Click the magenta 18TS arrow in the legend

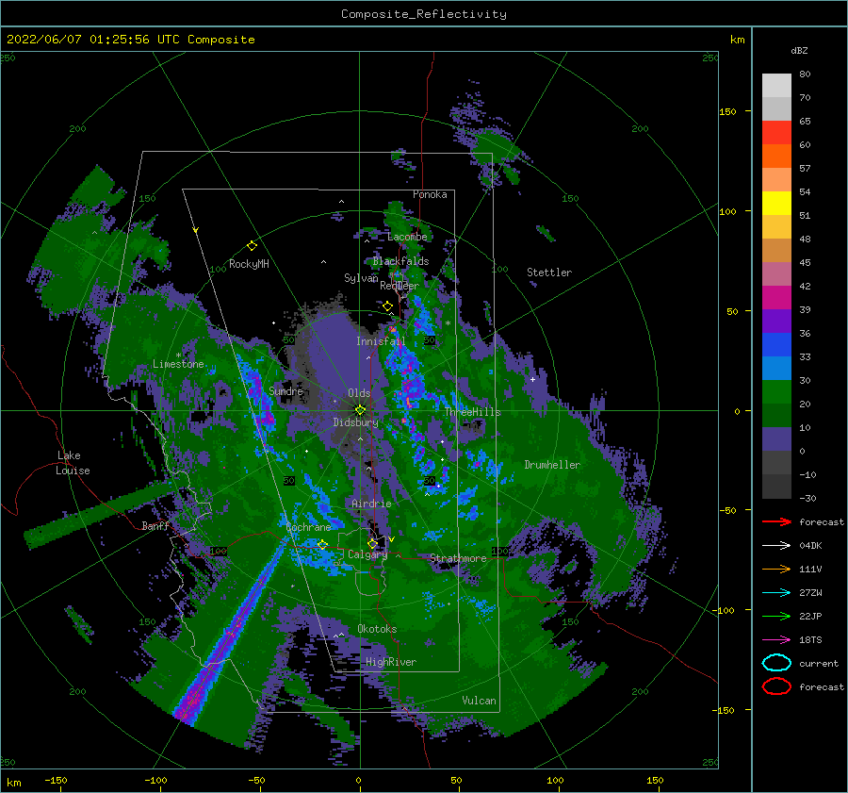pyautogui.click(x=776, y=640)
